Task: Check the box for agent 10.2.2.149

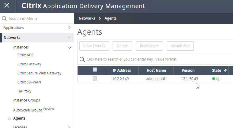Action: (95, 78)
